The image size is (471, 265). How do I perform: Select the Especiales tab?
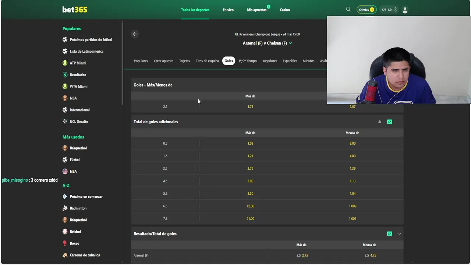[290, 61]
